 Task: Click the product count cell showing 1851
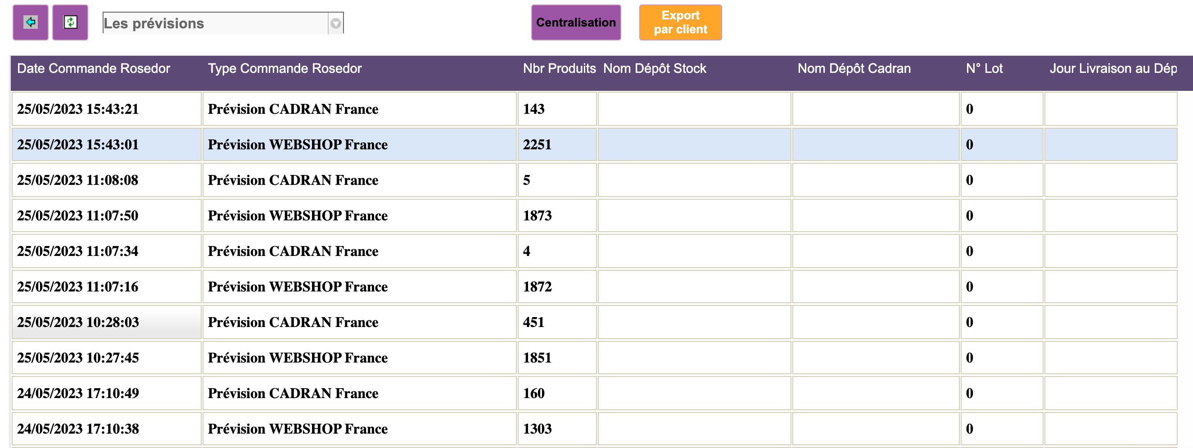(x=537, y=358)
